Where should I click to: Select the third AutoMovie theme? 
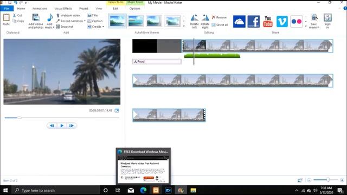pyautogui.click(x=154, y=21)
